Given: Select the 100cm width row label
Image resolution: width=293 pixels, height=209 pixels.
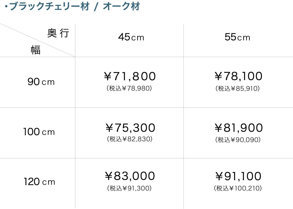Looking at the screenshot, I should (39, 132).
